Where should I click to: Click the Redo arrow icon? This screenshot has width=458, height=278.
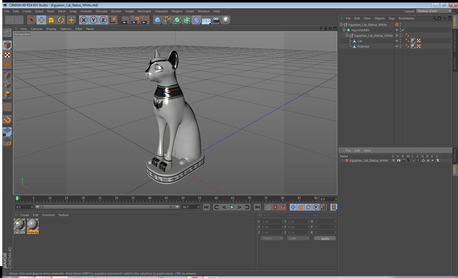point(19,20)
